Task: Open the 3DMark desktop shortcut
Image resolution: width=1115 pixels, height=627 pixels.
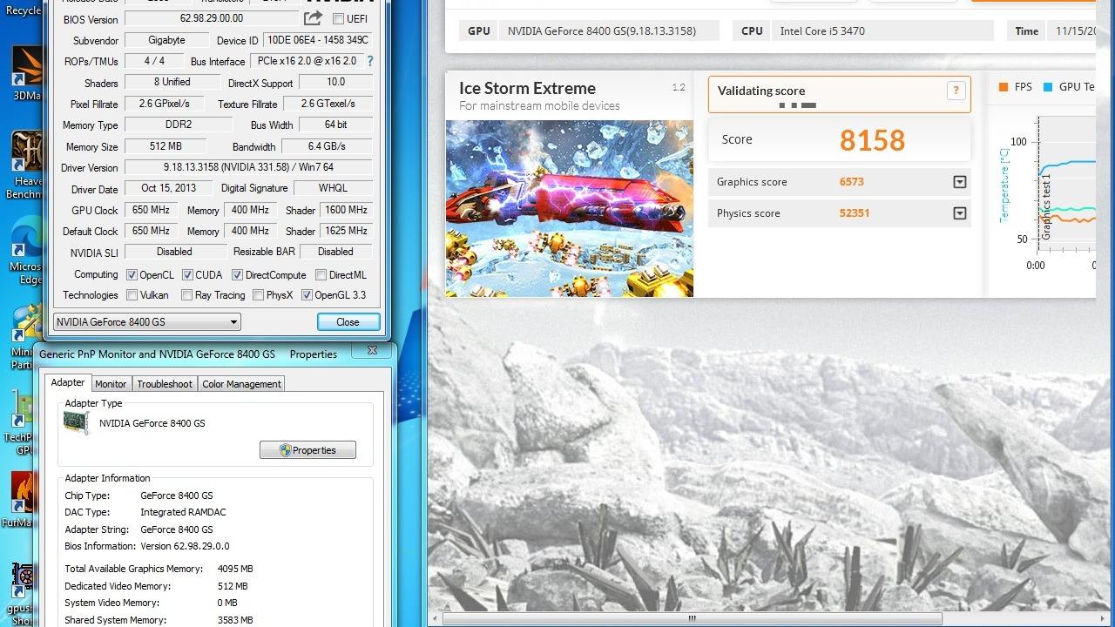Action: click(26, 70)
